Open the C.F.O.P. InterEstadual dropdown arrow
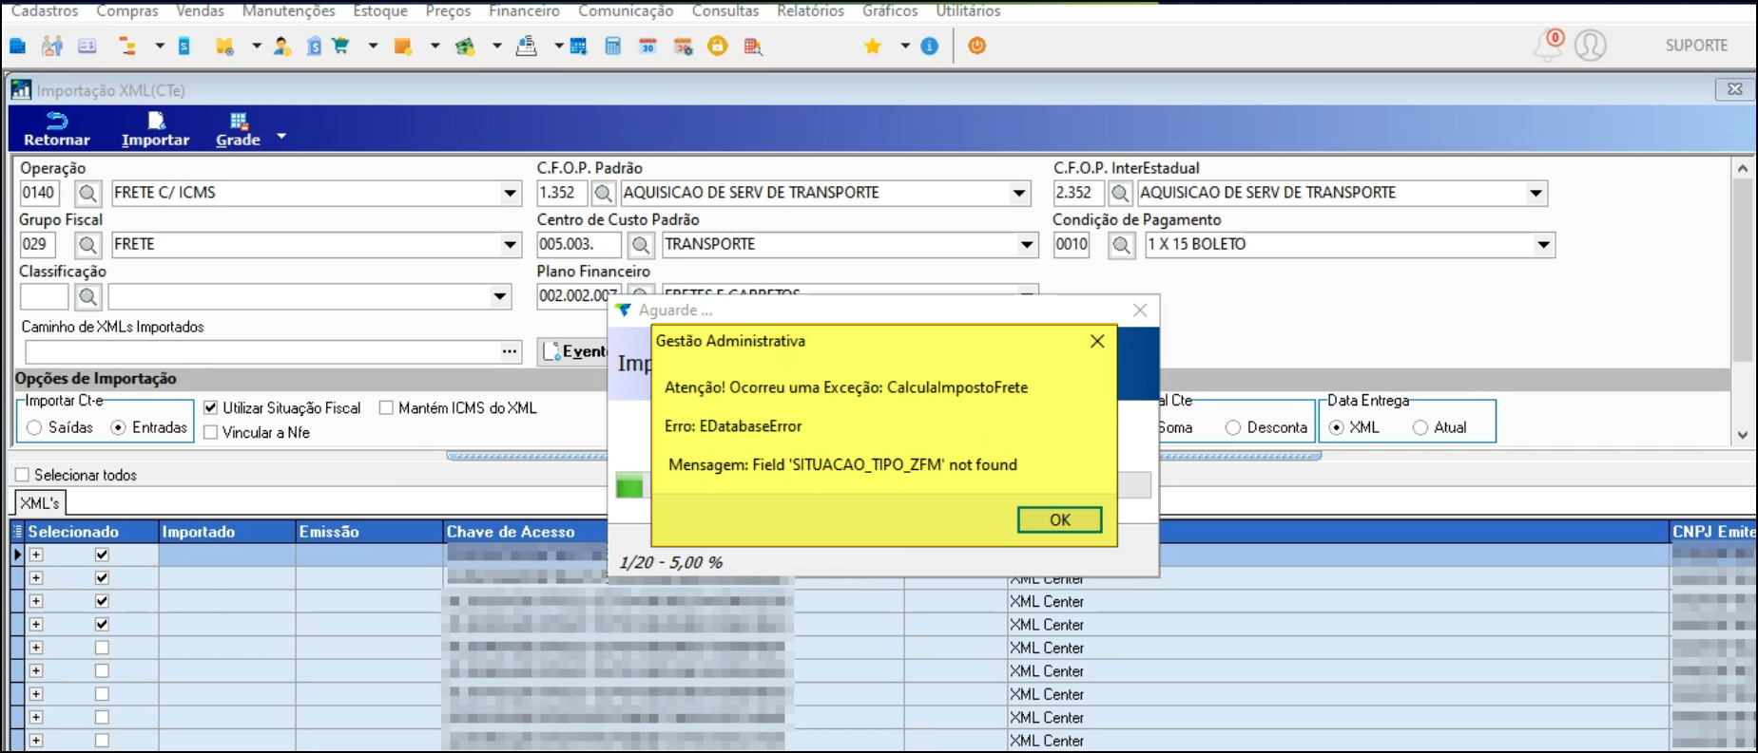Viewport: 1758px width, 753px height. [x=1536, y=194]
